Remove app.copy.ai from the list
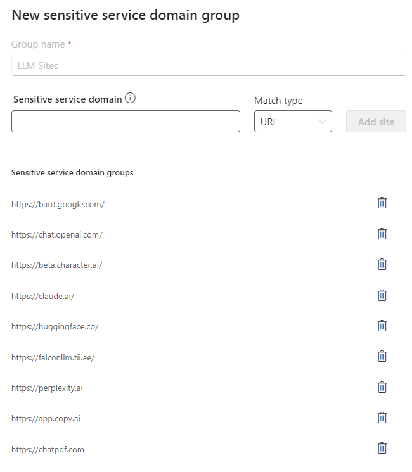Viewport: 412px width, 472px height. [382, 418]
